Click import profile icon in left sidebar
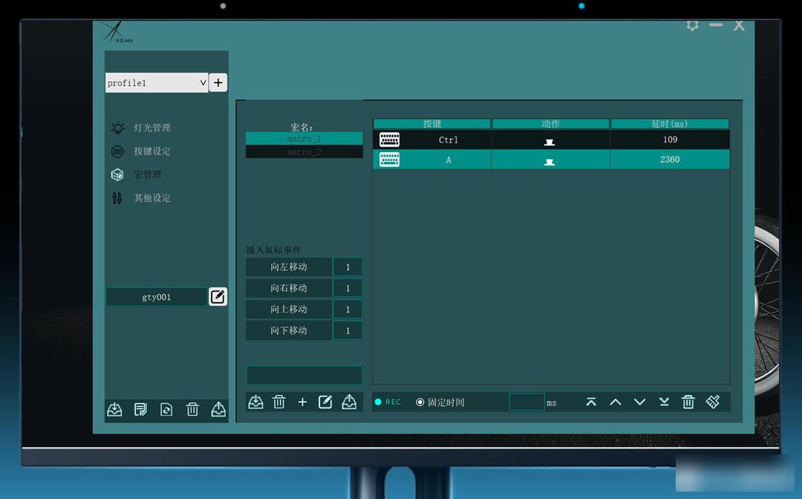The height and width of the screenshot is (499, 802). tap(114, 410)
